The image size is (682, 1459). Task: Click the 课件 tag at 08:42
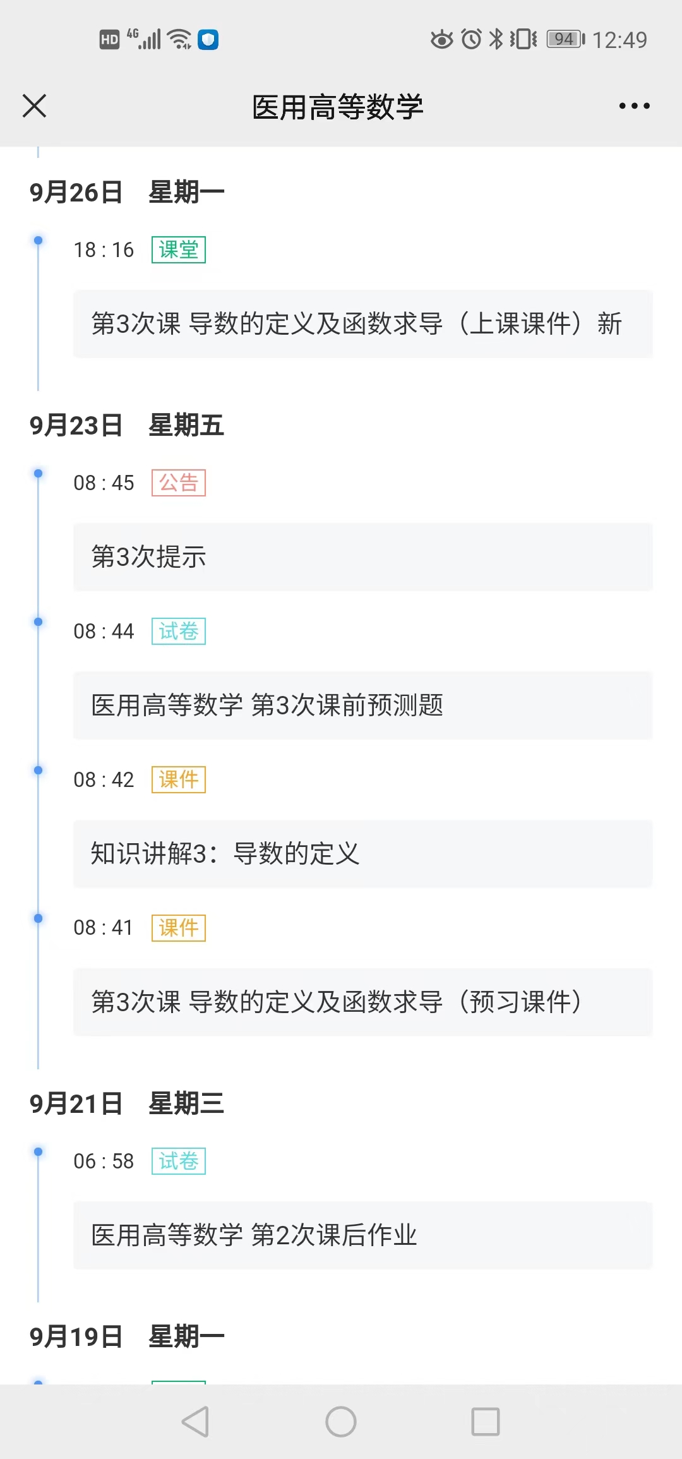[179, 779]
